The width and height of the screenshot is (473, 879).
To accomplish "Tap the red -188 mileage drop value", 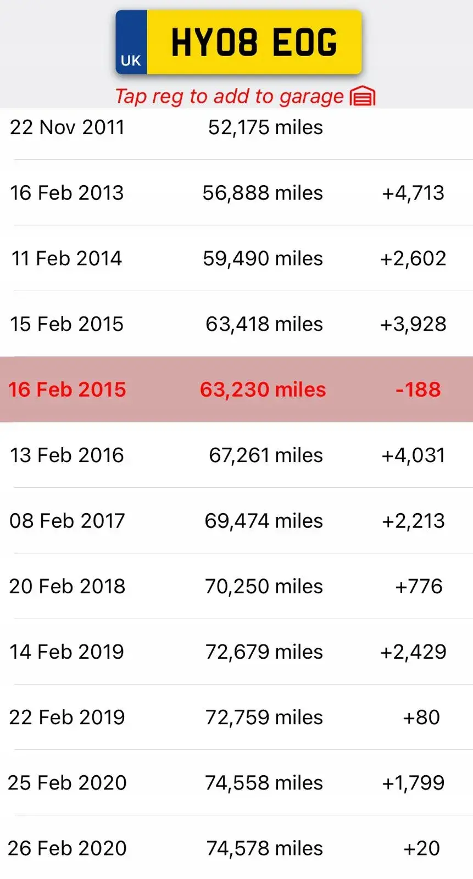I will click(x=418, y=390).
